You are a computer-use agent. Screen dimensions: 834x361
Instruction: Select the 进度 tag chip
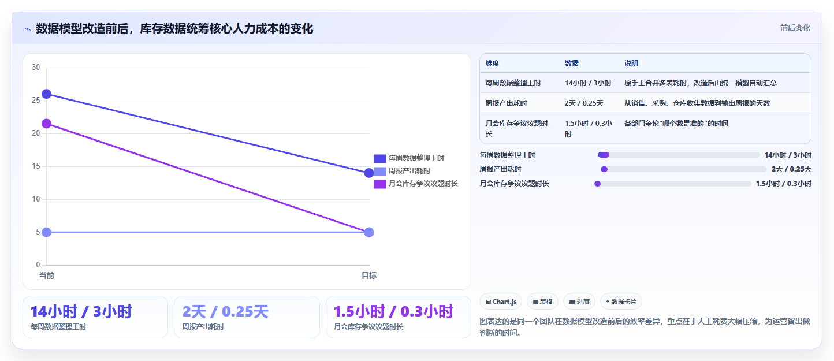click(579, 302)
